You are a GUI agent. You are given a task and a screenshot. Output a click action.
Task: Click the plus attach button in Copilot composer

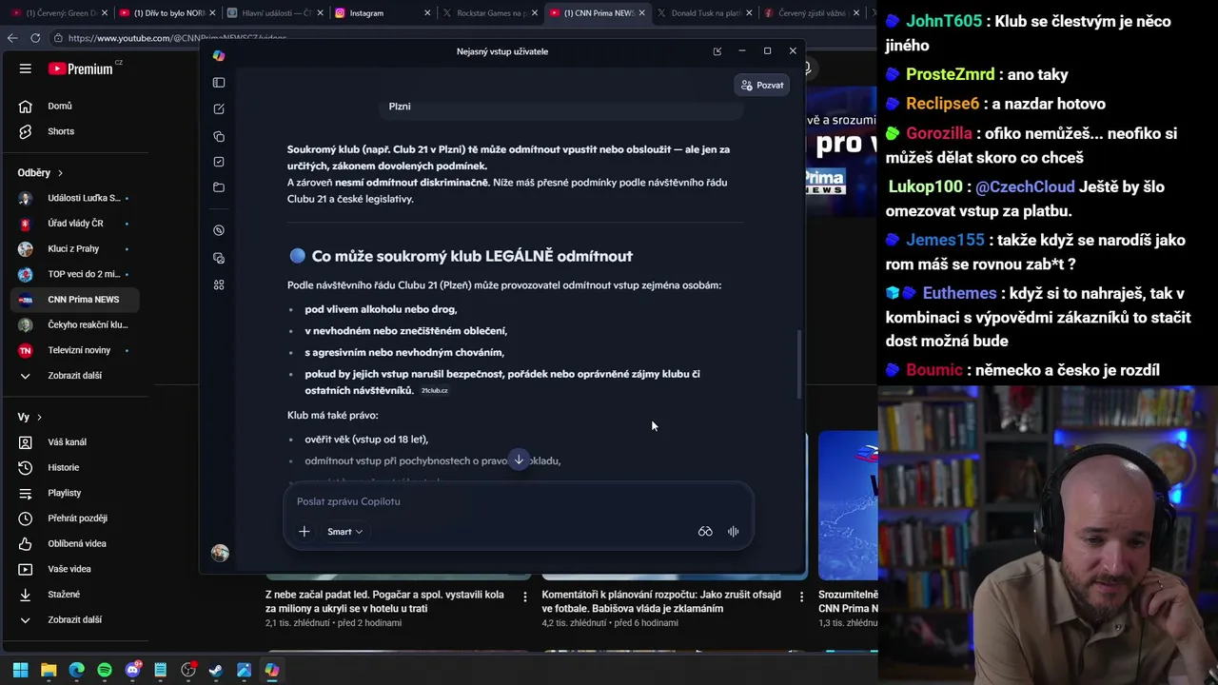coord(304,532)
